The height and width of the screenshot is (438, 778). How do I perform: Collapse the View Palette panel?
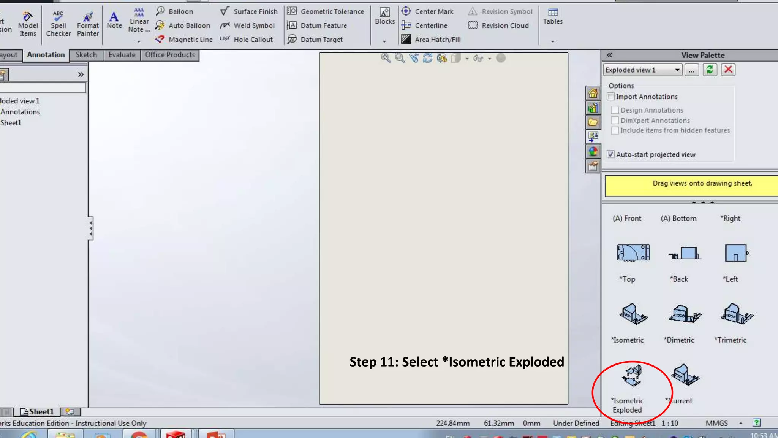click(609, 55)
